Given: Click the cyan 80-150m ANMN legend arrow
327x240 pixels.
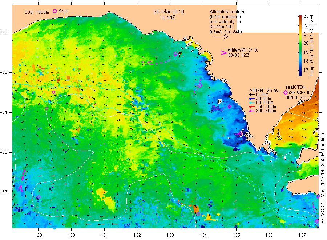Looking at the screenshot, I should [x=252, y=103].
